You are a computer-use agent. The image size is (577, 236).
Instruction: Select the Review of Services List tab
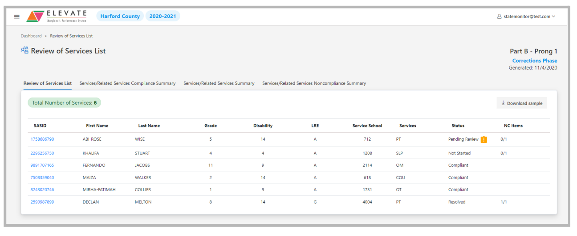pyautogui.click(x=48, y=83)
